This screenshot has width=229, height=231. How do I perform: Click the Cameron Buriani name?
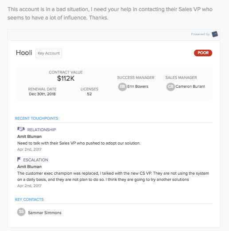click(x=190, y=86)
